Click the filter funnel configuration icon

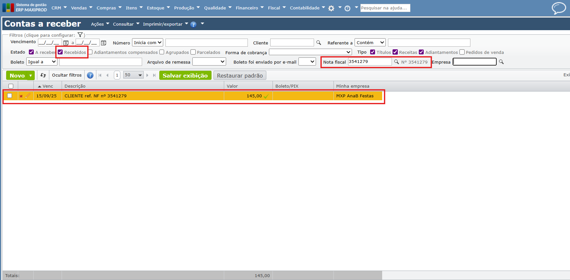(80, 35)
